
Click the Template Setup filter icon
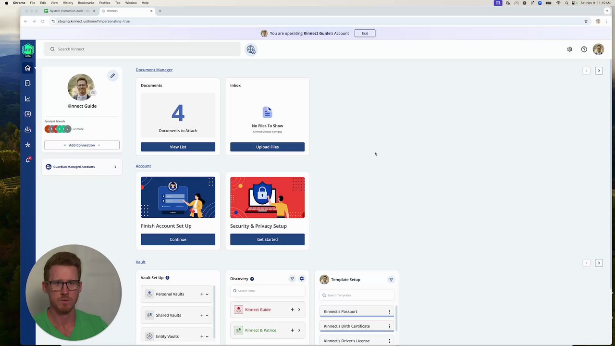[391, 280]
